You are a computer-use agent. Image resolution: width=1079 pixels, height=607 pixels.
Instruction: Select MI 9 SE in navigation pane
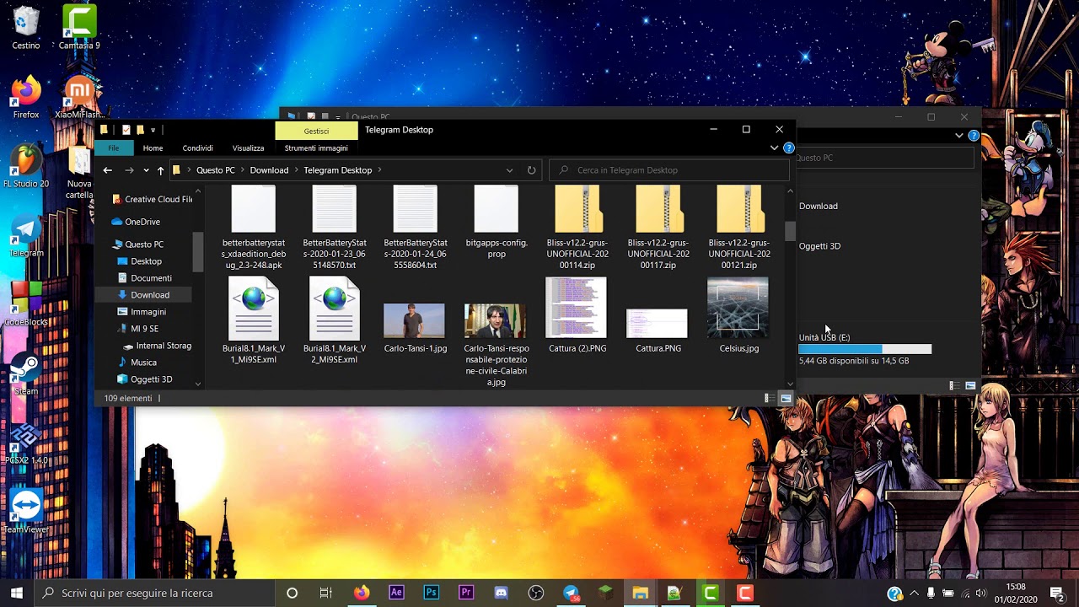[144, 329]
